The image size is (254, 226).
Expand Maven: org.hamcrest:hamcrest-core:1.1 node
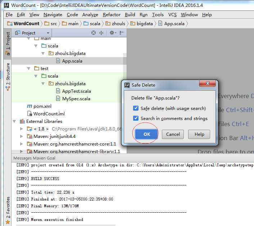pos(21,144)
